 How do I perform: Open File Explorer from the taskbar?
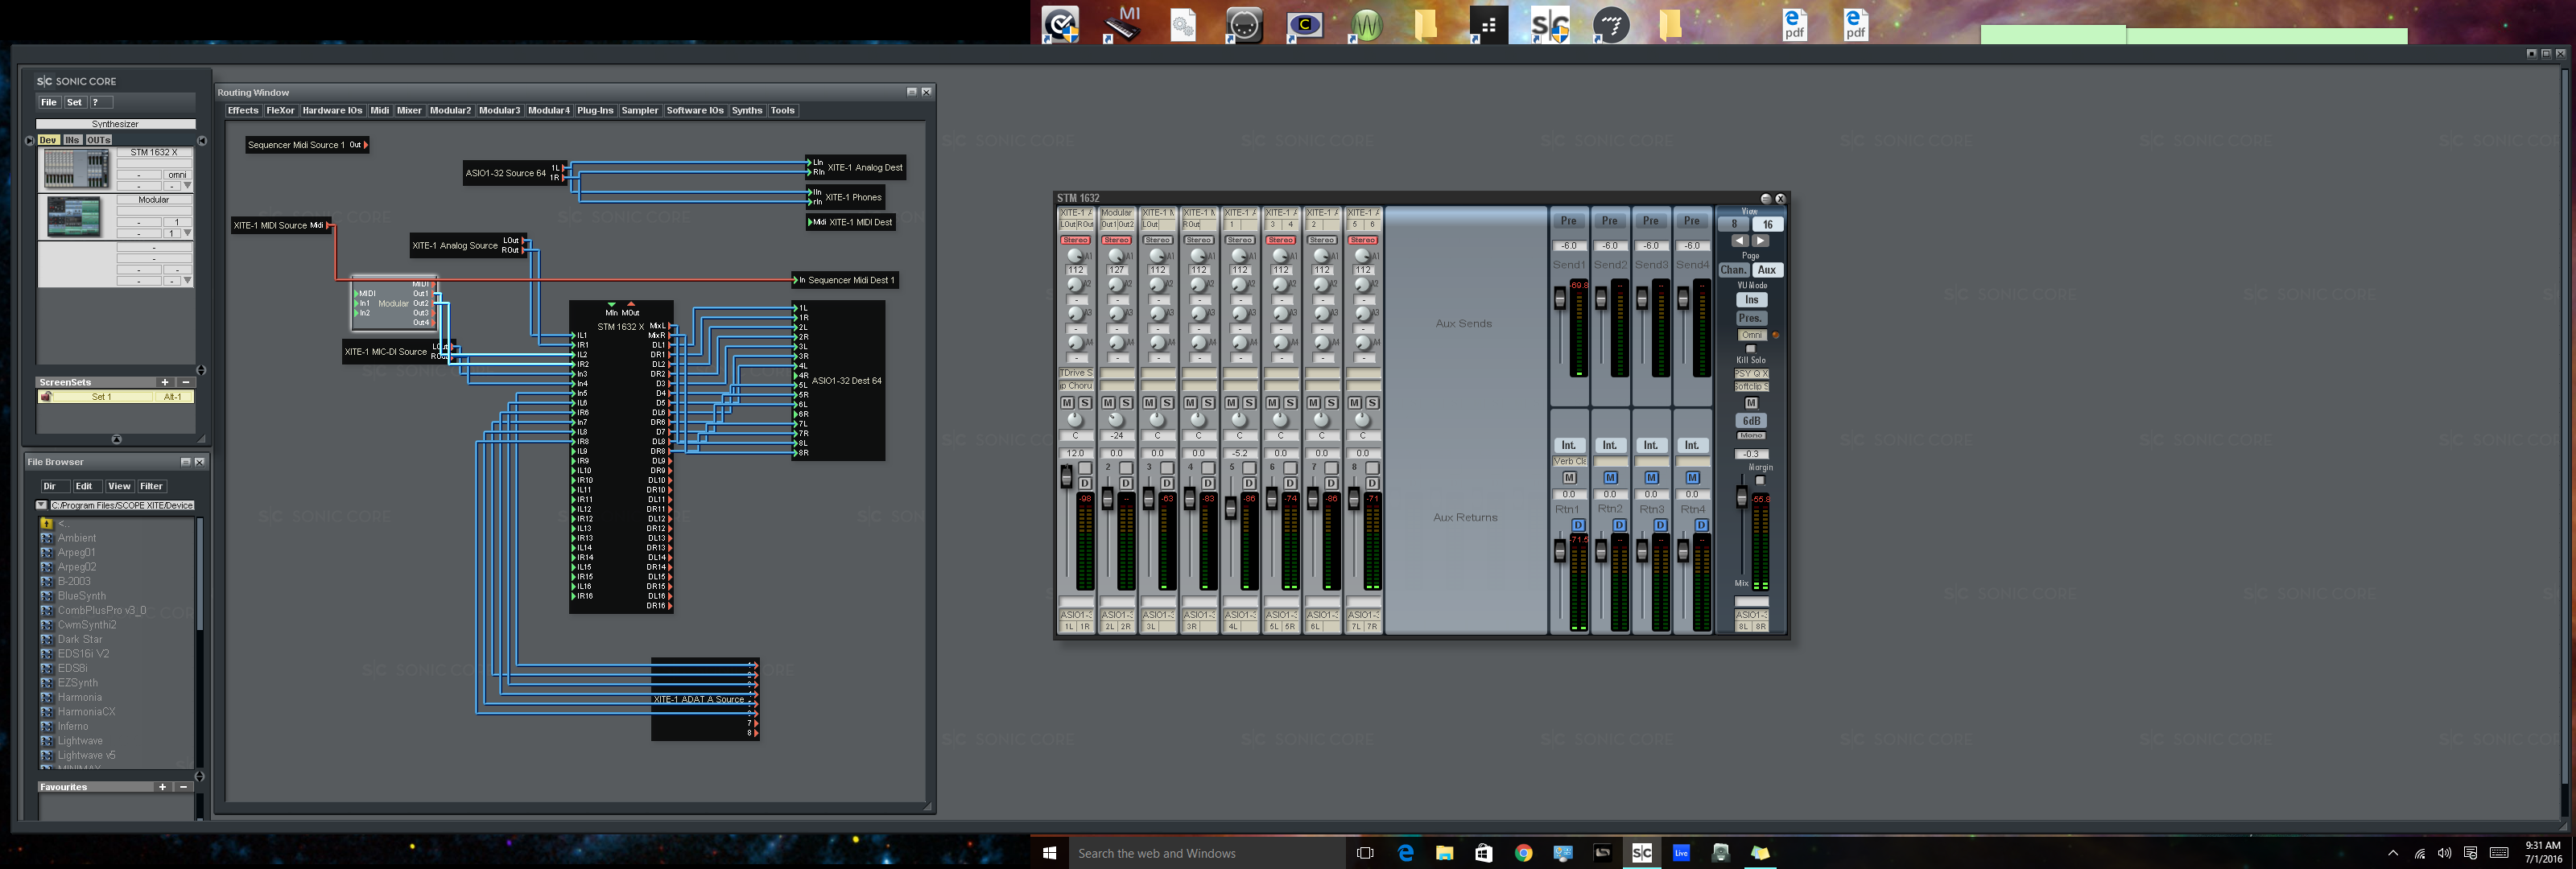[1444, 853]
